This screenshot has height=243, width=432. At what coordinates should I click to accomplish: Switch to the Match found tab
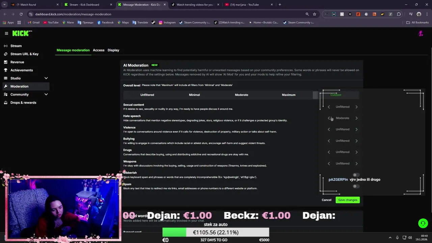[35, 5]
